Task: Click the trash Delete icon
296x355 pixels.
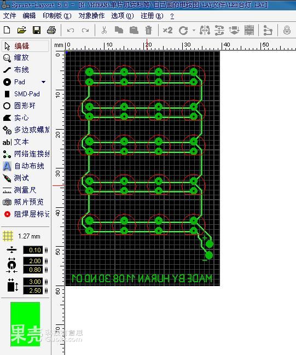Action: coord(148,30)
